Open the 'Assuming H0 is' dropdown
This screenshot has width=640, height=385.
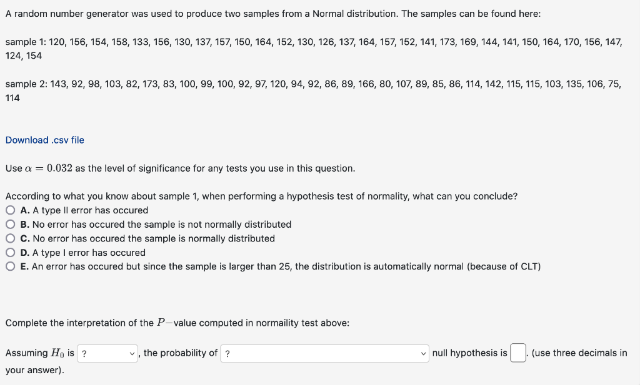tap(107, 353)
